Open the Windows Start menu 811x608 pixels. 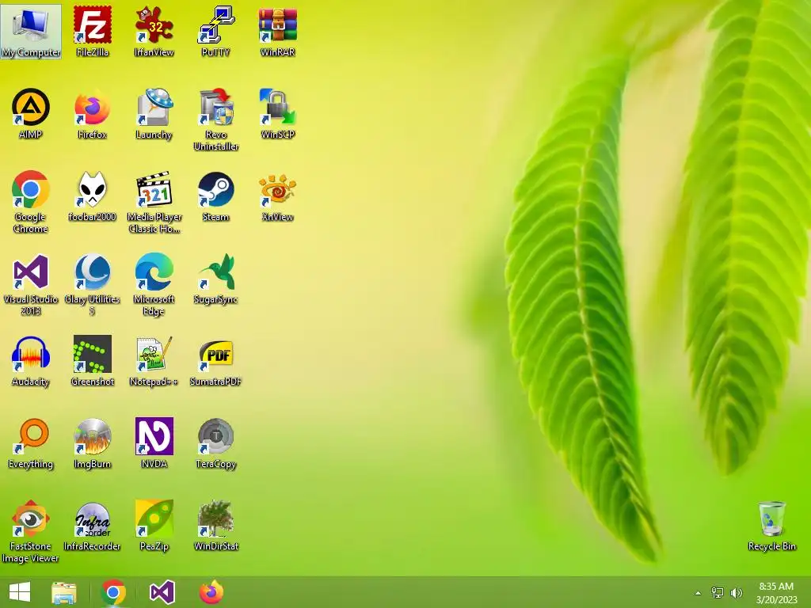click(20, 592)
